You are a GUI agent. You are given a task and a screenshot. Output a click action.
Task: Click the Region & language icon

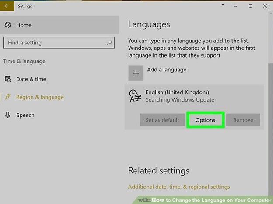pos(8,97)
